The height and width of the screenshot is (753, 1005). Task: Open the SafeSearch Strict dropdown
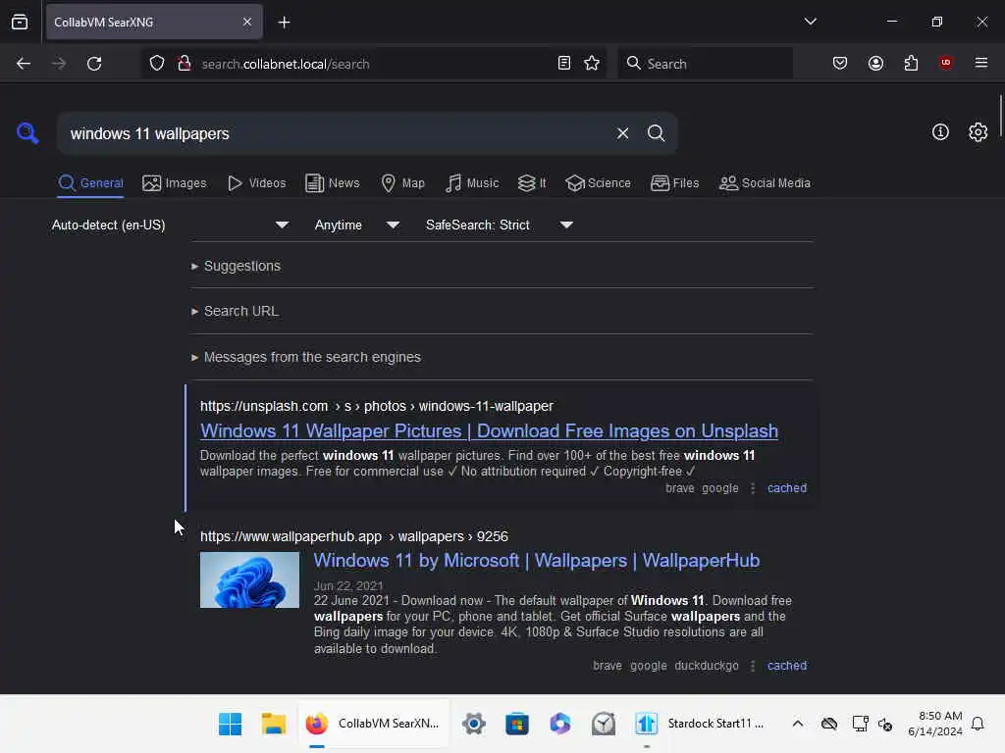[x=499, y=225]
